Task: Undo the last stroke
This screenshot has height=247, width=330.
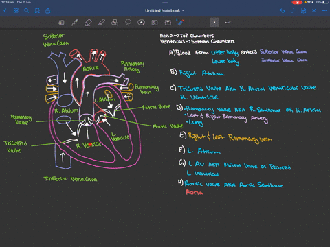Action: [x=283, y=11]
